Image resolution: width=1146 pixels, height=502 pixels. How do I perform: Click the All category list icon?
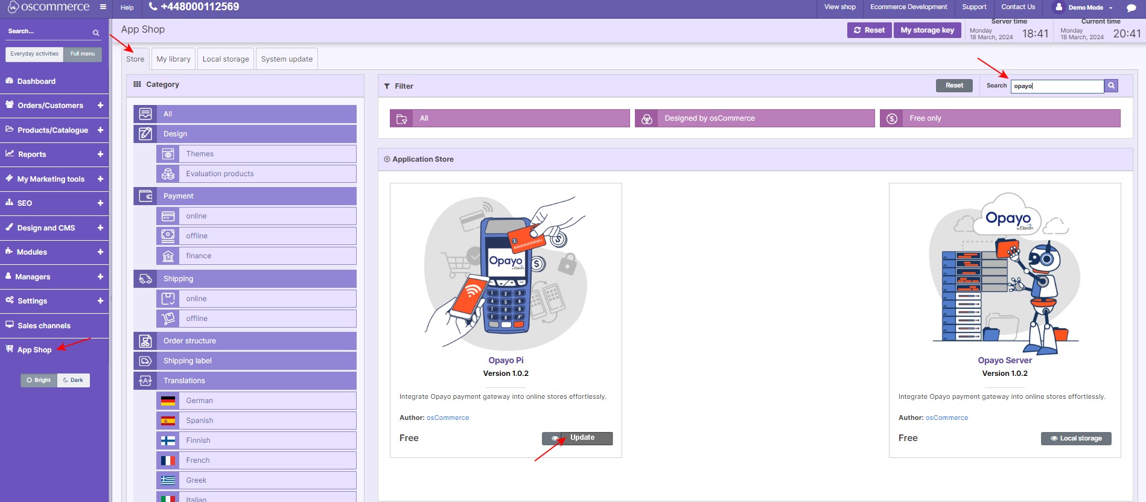point(145,114)
